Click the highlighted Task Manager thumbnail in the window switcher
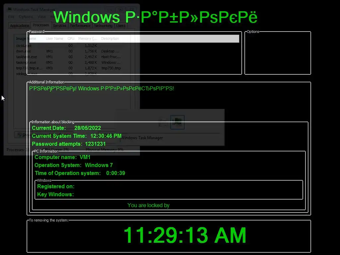This screenshot has width=340, height=255. pyautogui.click(x=177, y=122)
